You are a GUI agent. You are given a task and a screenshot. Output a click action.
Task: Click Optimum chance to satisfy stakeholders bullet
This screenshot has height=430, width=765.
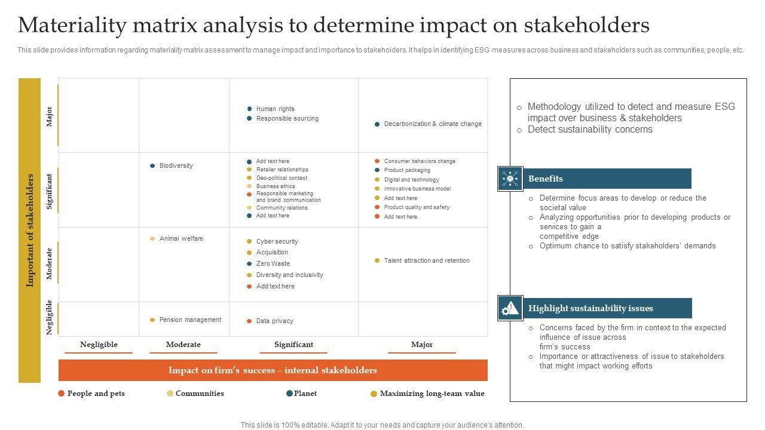pyautogui.click(x=628, y=246)
